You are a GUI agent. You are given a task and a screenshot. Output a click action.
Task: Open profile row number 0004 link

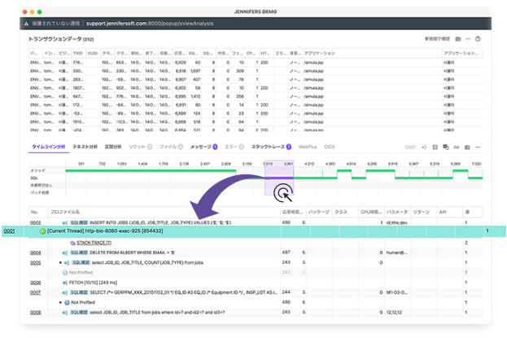pyautogui.click(x=35, y=252)
